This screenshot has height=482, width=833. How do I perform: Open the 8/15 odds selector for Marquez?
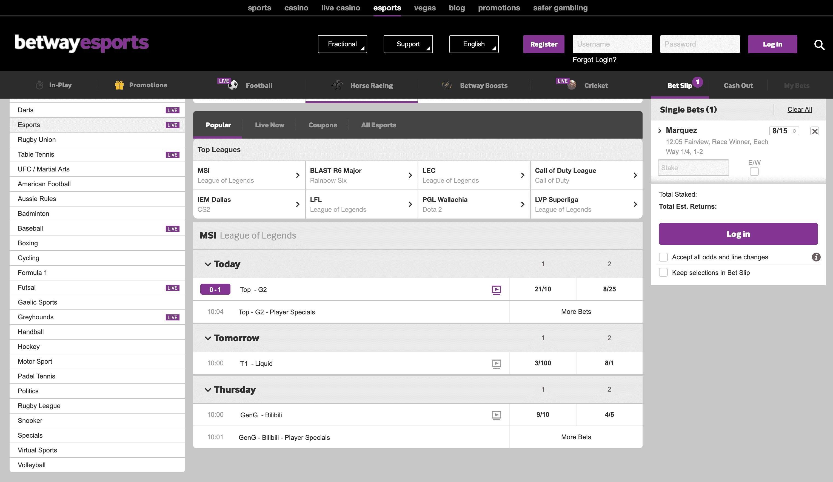coord(784,131)
